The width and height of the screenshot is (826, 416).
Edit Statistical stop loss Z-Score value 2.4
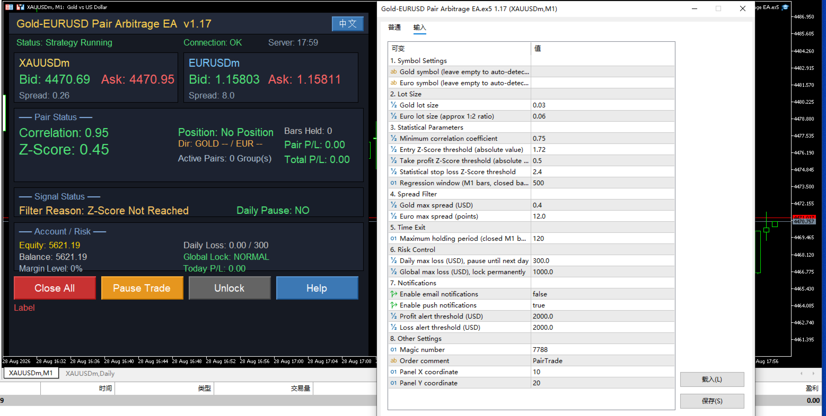click(x=603, y=171)
